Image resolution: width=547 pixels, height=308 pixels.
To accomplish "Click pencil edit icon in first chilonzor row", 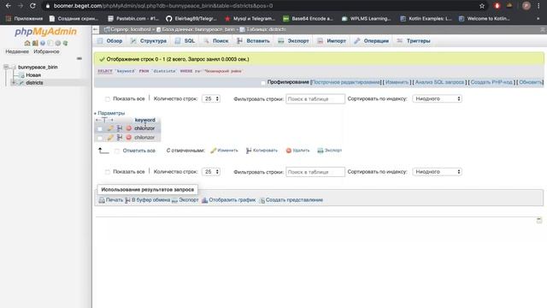I will pyautogui.click(x=110, y=128).
